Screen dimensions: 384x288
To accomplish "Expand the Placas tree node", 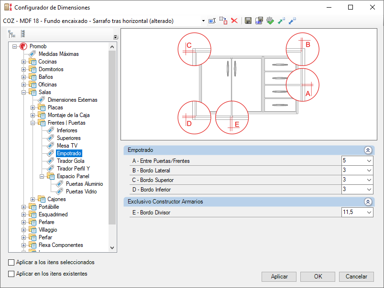I will [x=33, y=107].
